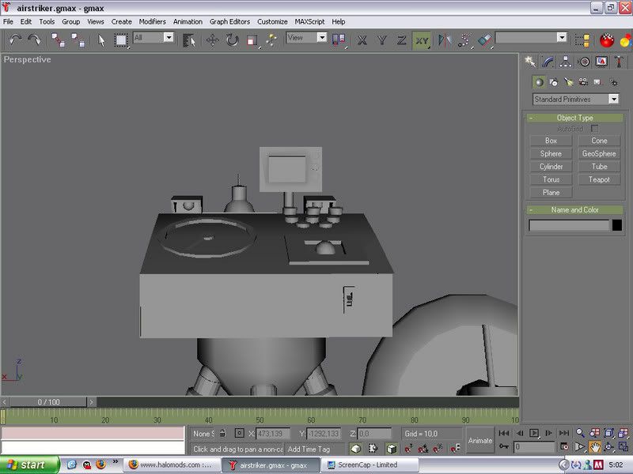Open the Modify panel tab icon

[548, 62]
